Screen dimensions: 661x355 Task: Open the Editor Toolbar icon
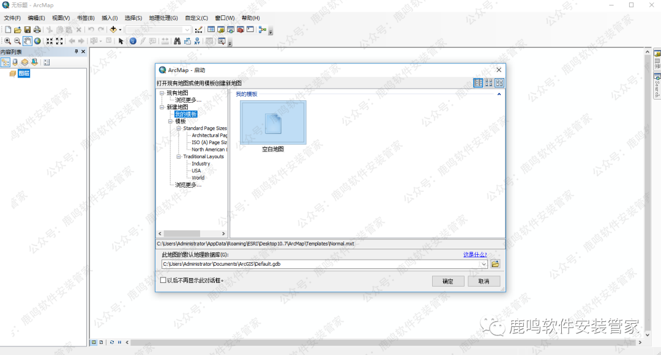[198, 29]
